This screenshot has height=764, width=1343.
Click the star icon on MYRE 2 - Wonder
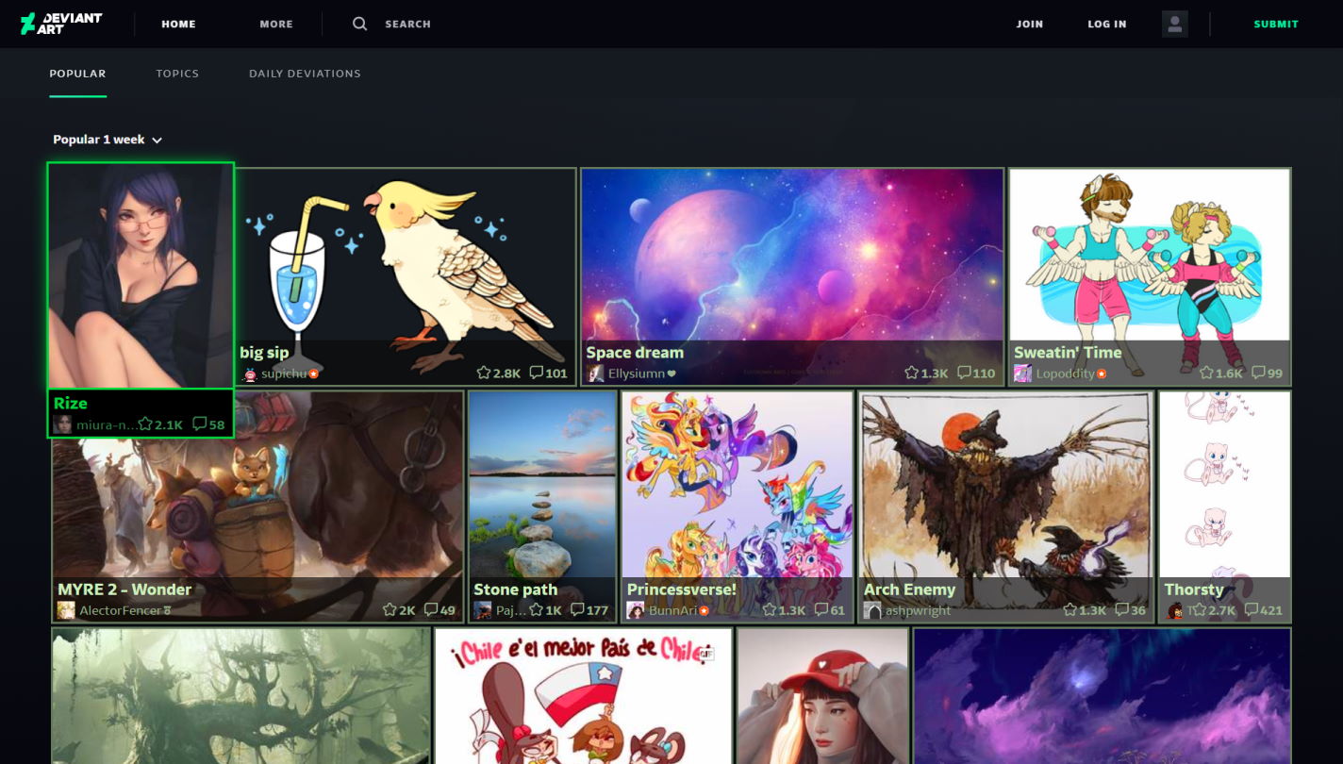pos(390,610)
